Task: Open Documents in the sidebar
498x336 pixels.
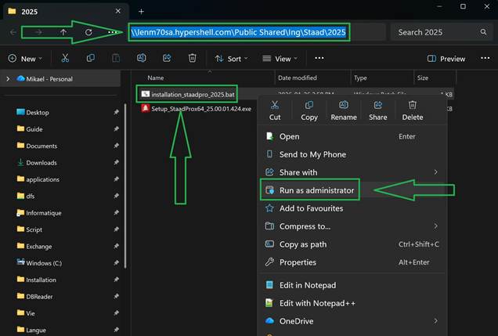Action: pos(41,146)
